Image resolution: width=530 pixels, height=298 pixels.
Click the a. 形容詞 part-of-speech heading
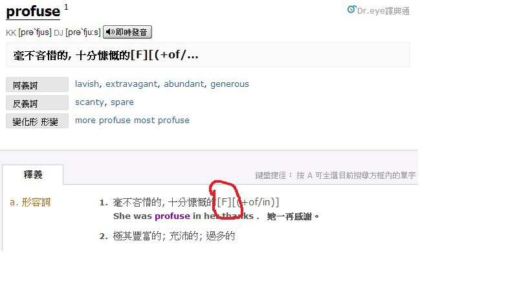[x=30, y=202]
